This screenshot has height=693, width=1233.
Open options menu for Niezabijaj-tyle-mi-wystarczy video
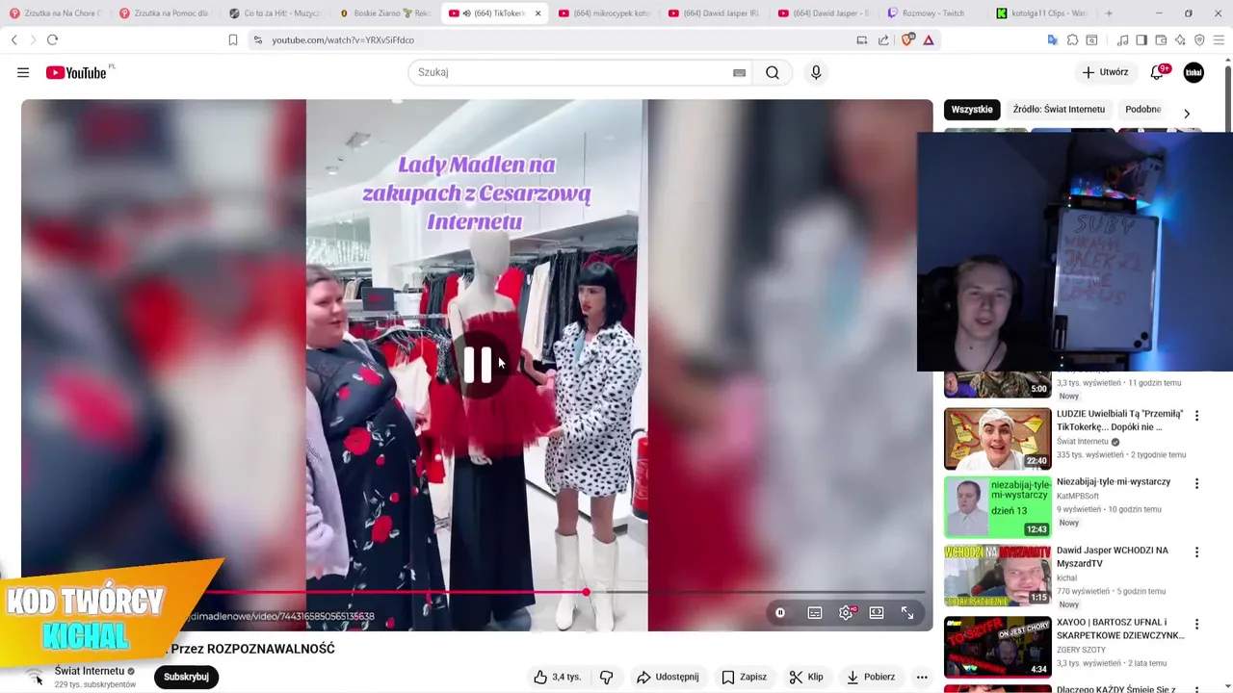1196,484
